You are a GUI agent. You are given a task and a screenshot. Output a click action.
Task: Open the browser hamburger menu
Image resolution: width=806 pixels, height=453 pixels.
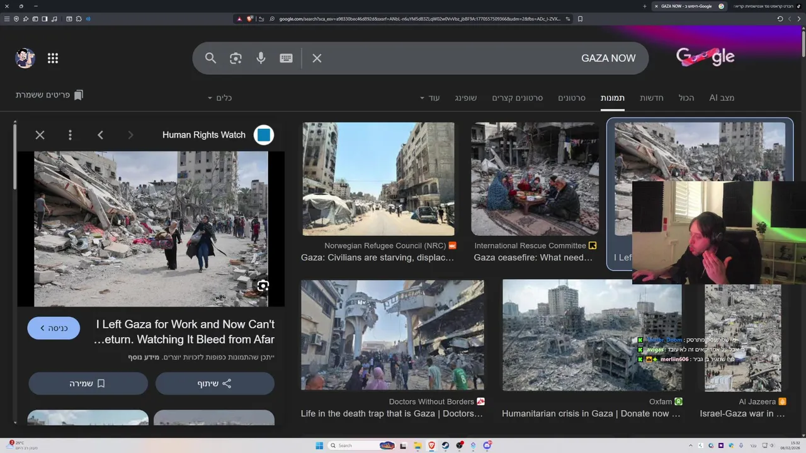point(7,19)
